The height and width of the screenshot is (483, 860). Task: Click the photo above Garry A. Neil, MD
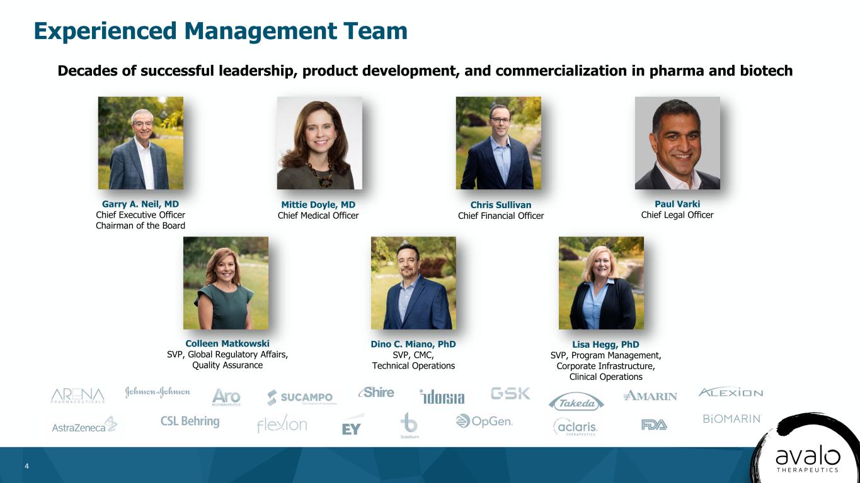(x=140, y=143)
